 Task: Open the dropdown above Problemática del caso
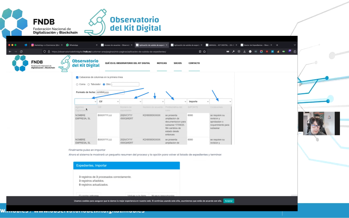point(175,101)
